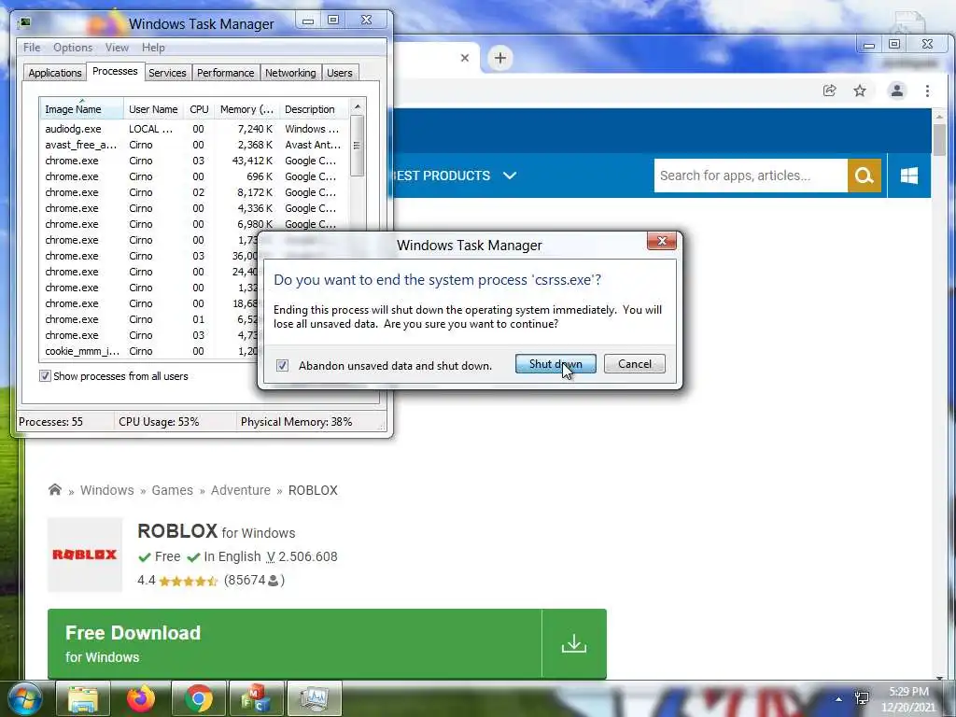The height and width of the screenshot is (717, 956).
Task: Click the download arrow icon on green button
Action: pyautogui.click(x=574, y=644)
